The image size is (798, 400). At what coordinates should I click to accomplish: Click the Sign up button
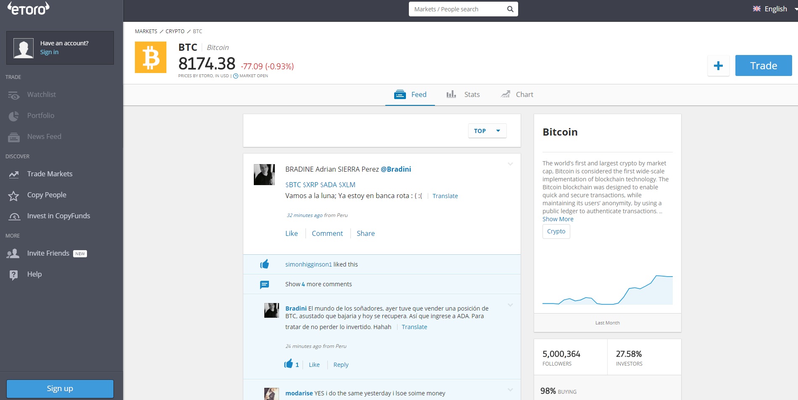click(x=60, y=389)
